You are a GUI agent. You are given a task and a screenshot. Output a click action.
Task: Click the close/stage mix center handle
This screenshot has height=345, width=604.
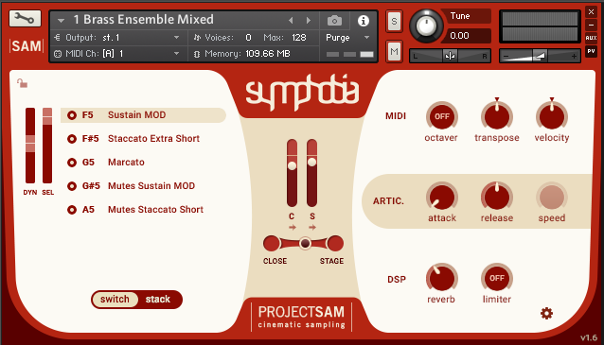(305, 243)
